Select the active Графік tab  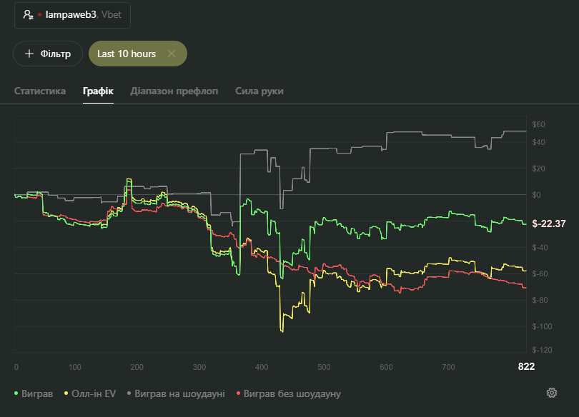[x=98, y=91]
